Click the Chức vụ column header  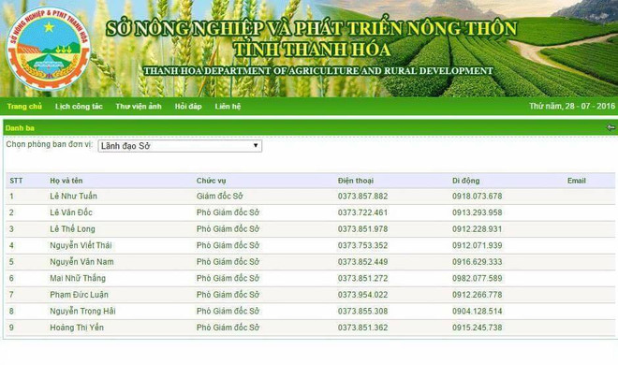212,181
